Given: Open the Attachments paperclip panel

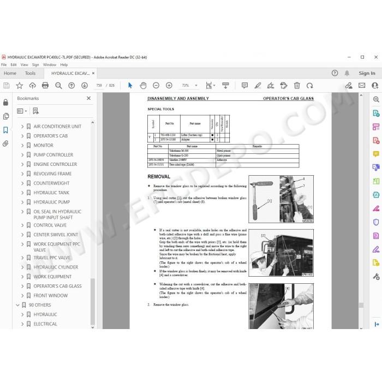Looking at the screenshot, I should point(5,144).
